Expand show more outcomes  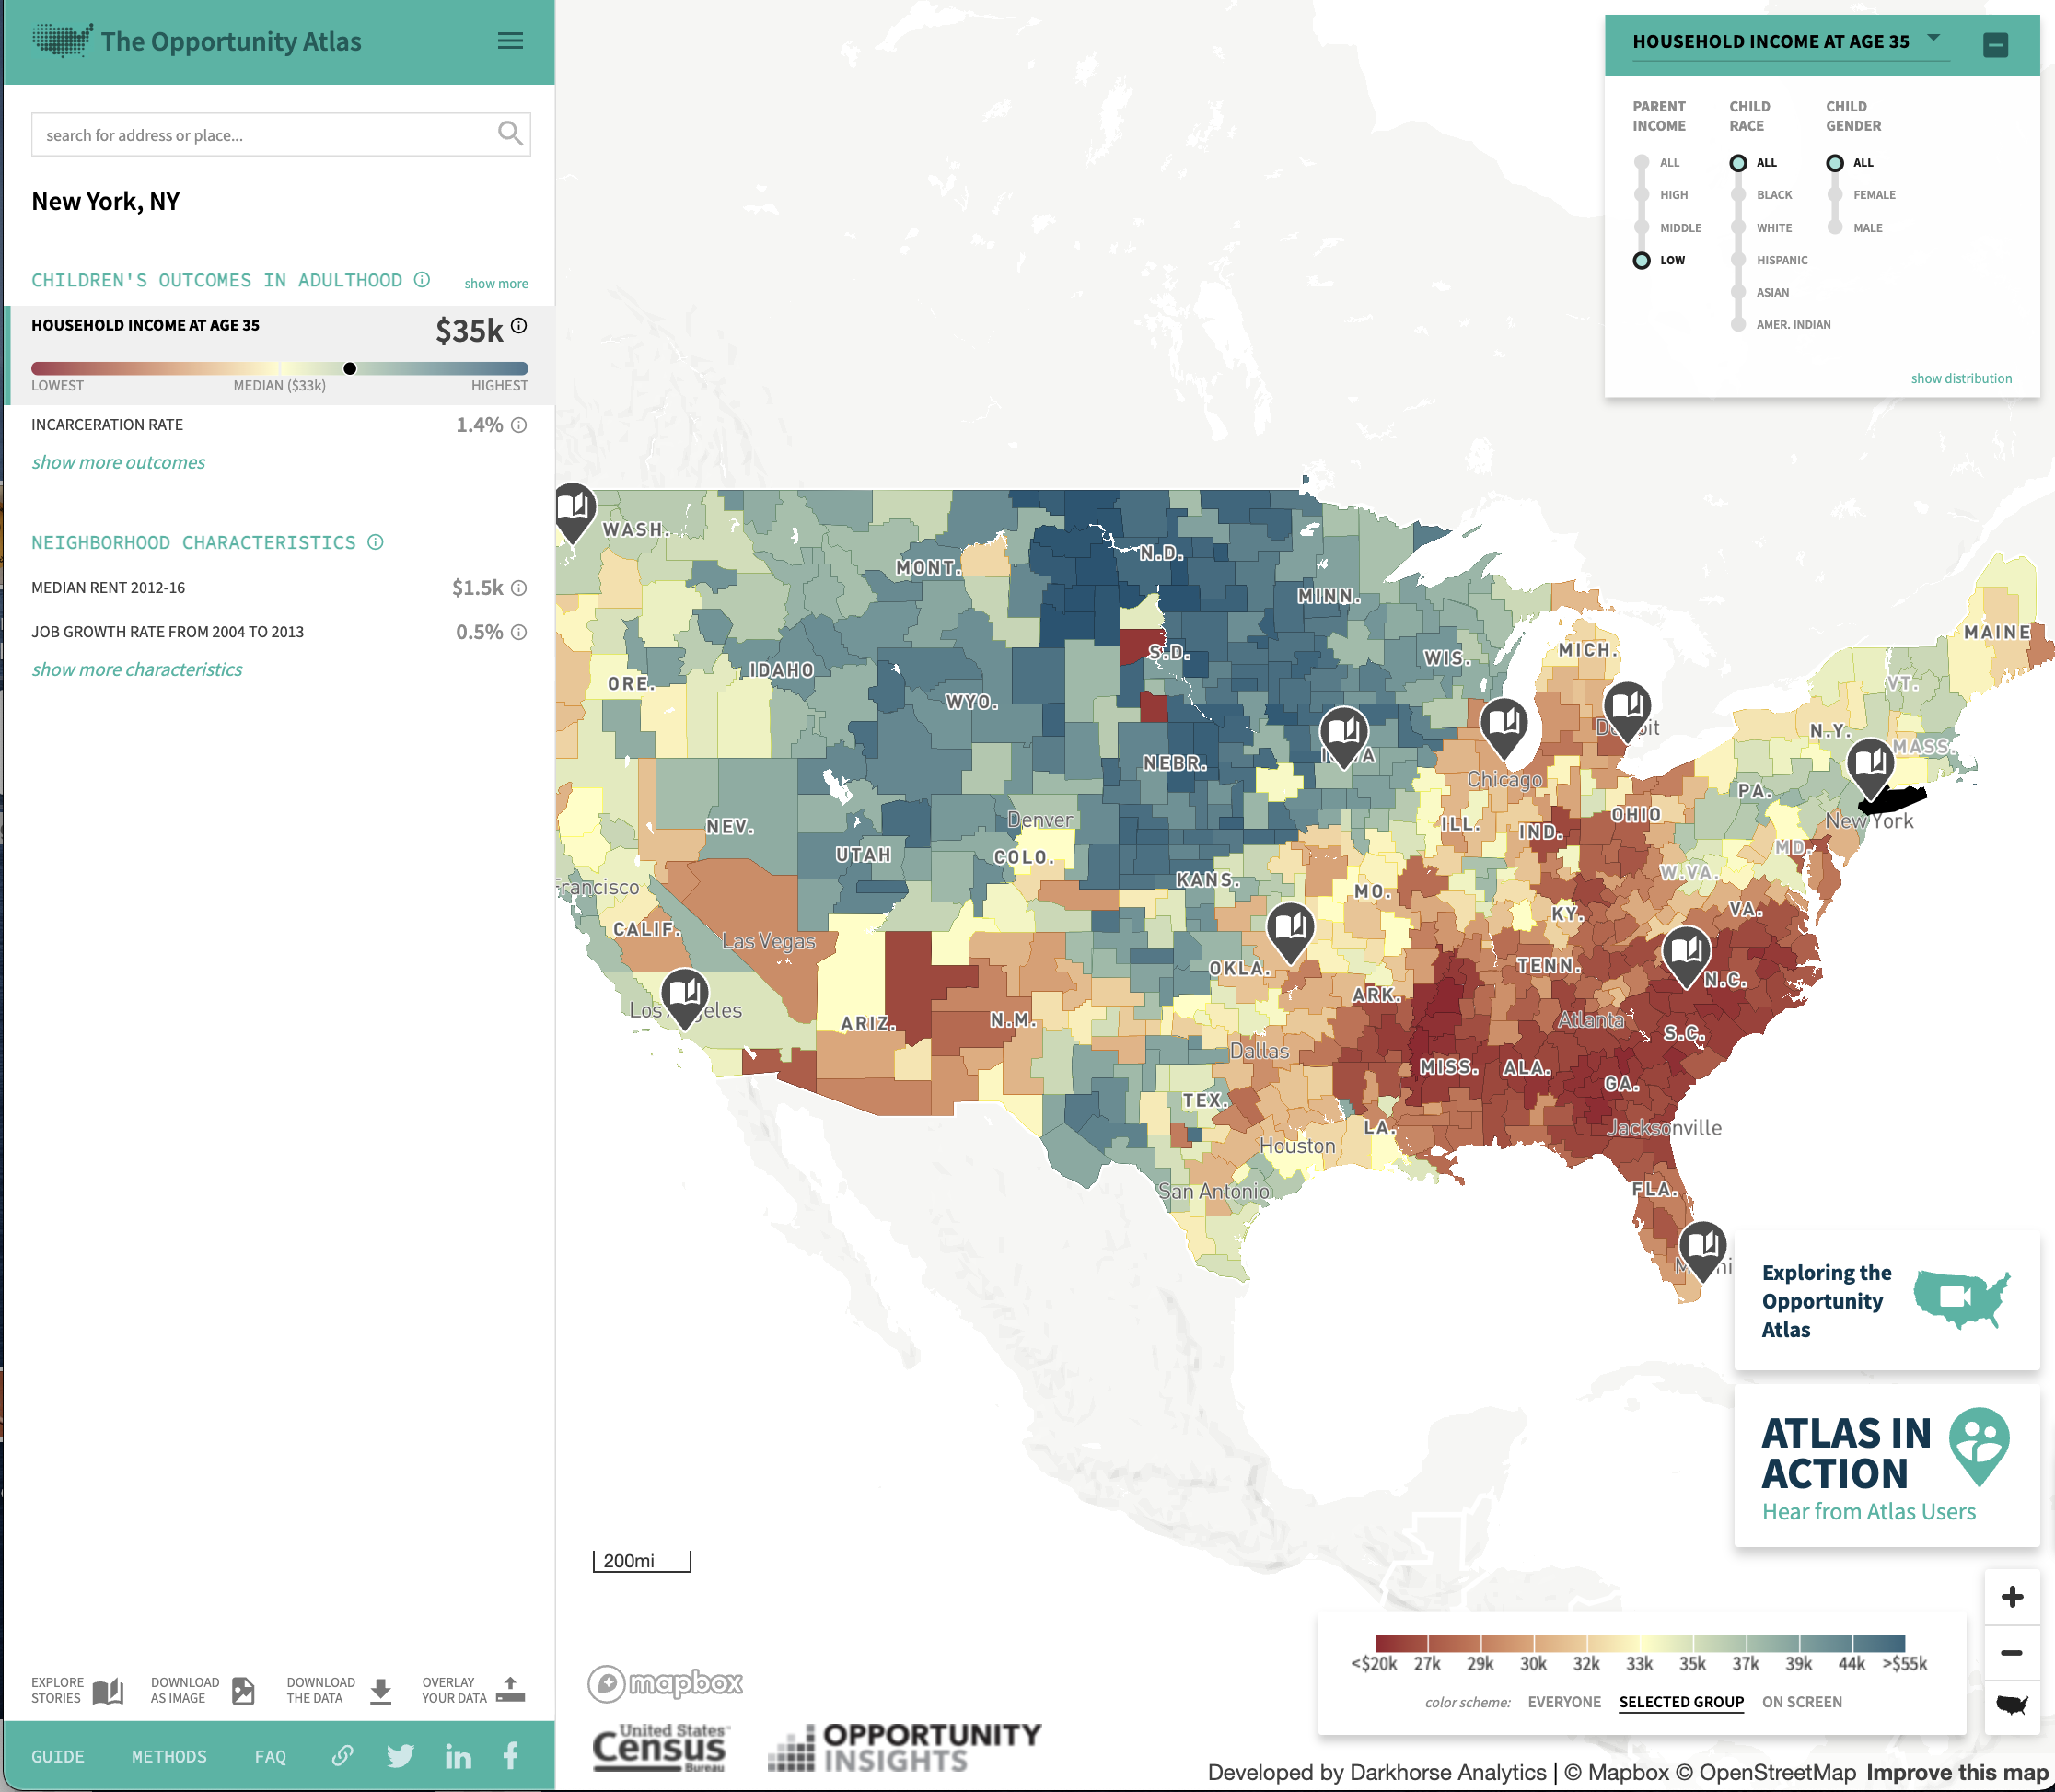118,462
